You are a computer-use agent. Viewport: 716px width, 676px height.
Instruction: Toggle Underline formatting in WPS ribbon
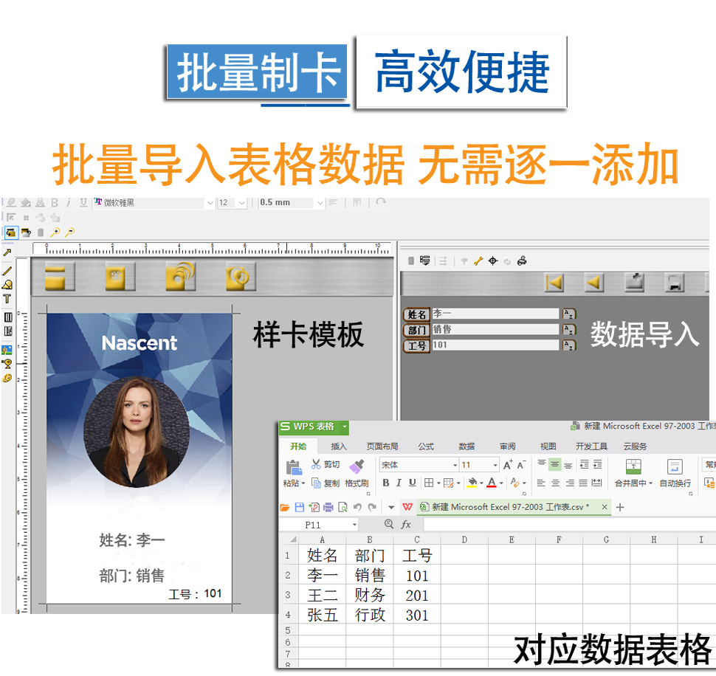[412, 483]
